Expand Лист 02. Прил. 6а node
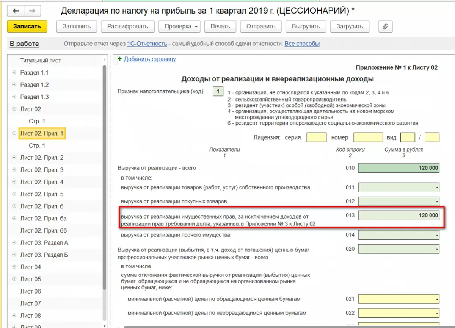Viewport: 455px width, 328px height. (14, 219)
